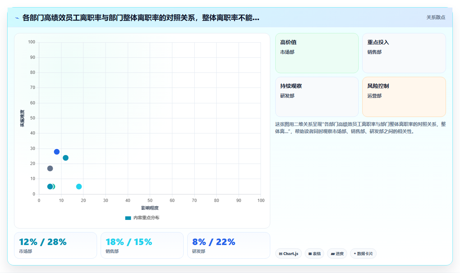
Task: Click the lightning icon beside the title
Action: point(17,18)
